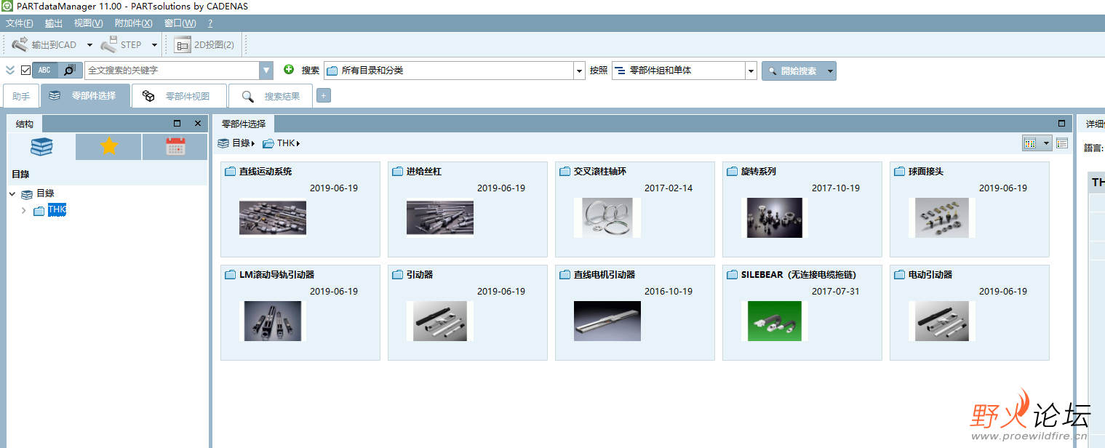The height and width of the screenshot is (448, 1105).
Task: Collapse the 目錄 tree root node
Action: (12, 194)
